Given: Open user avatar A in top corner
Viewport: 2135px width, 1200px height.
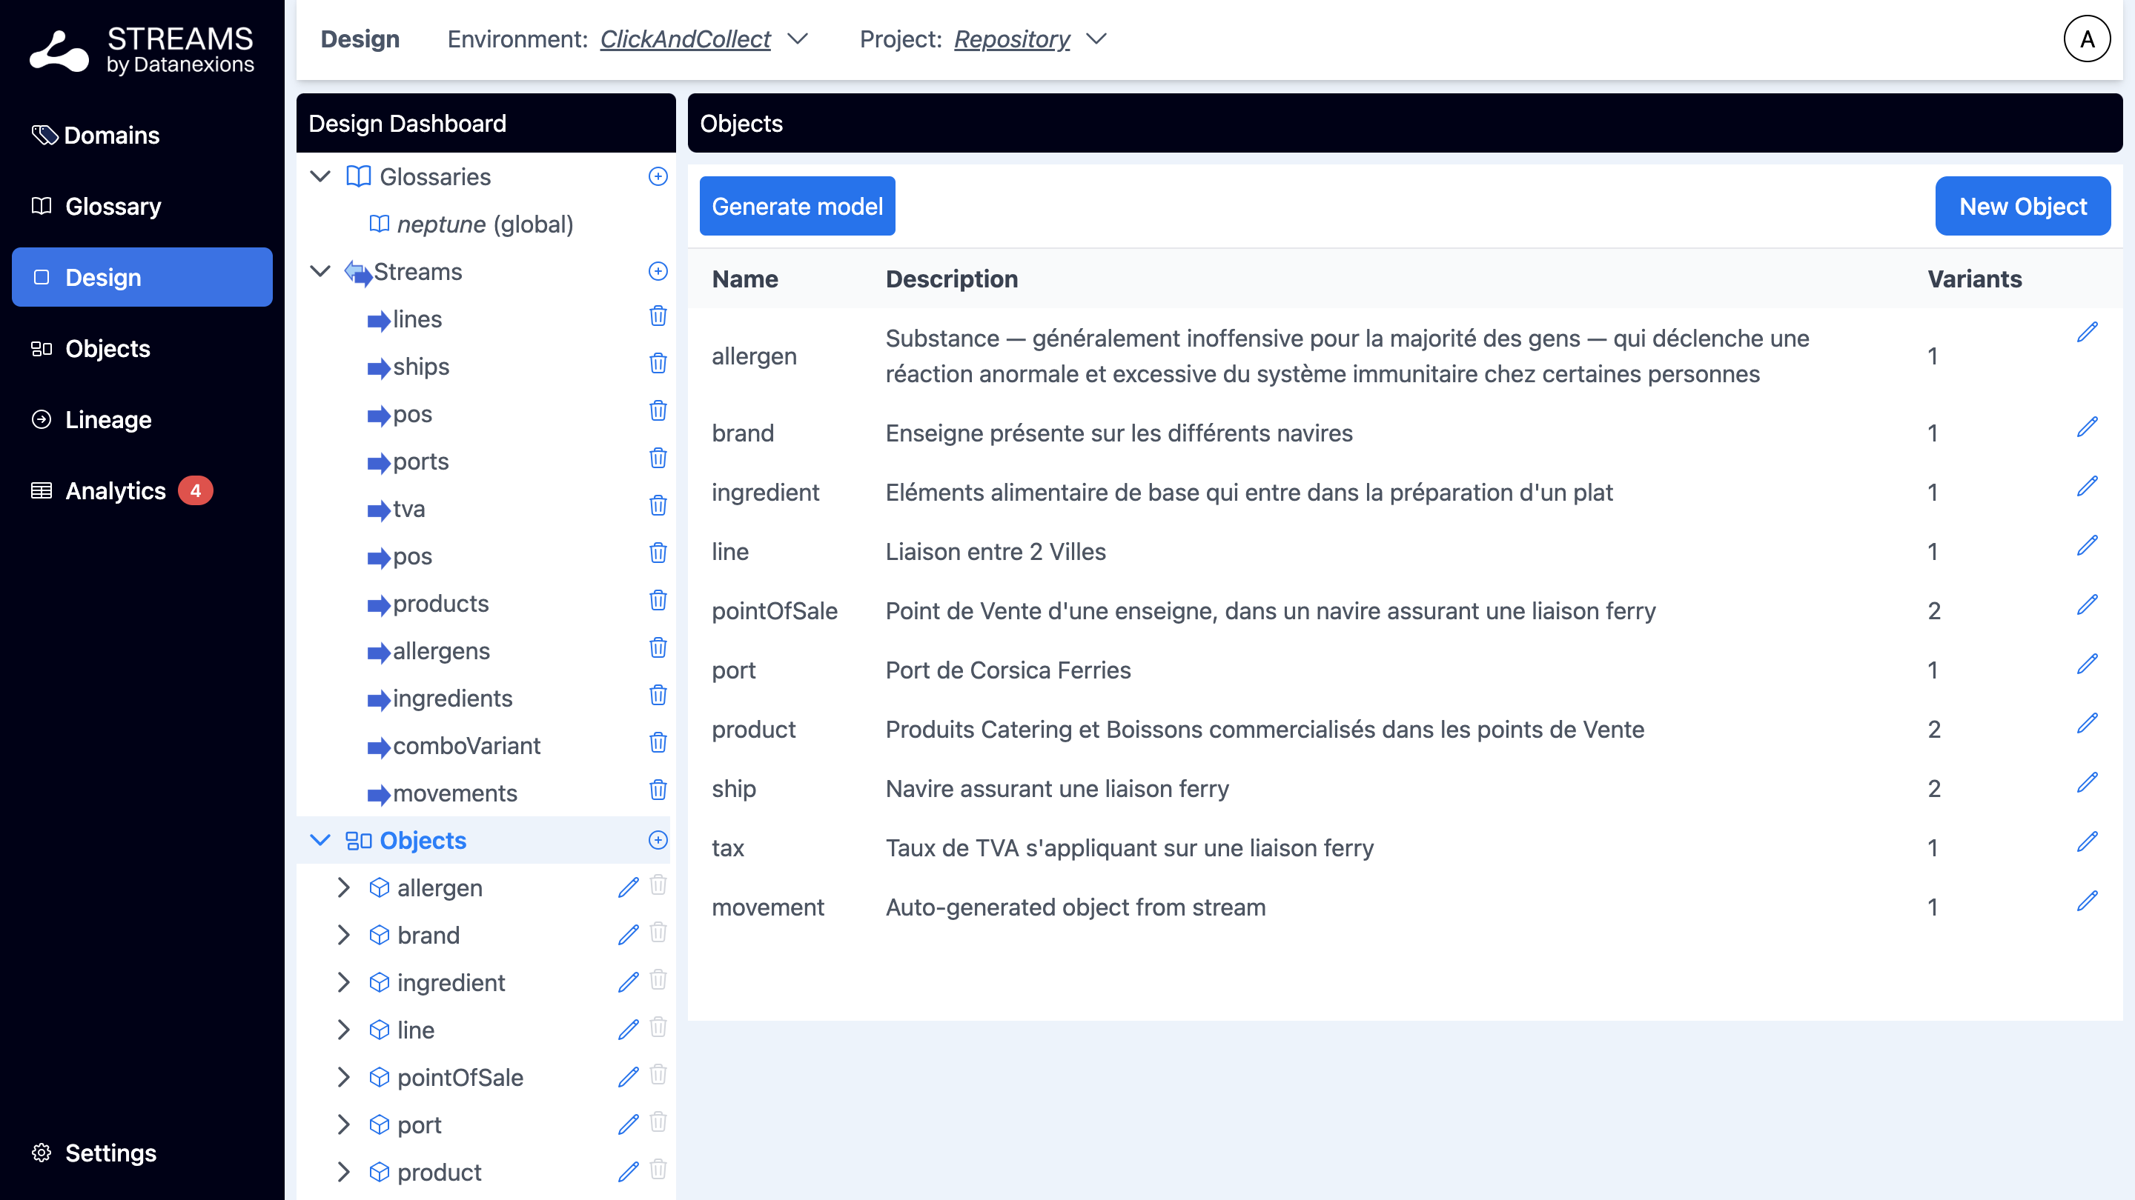Looking at the screenshot, I should point(2086,39).
